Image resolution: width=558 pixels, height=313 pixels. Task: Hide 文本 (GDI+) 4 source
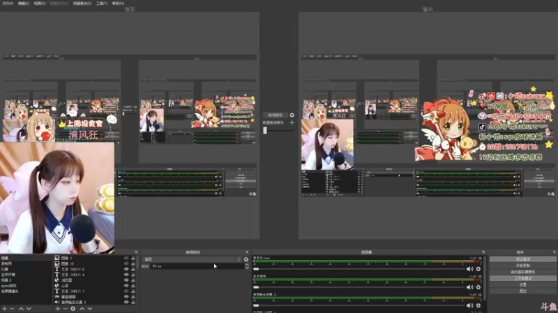[126, 275]
